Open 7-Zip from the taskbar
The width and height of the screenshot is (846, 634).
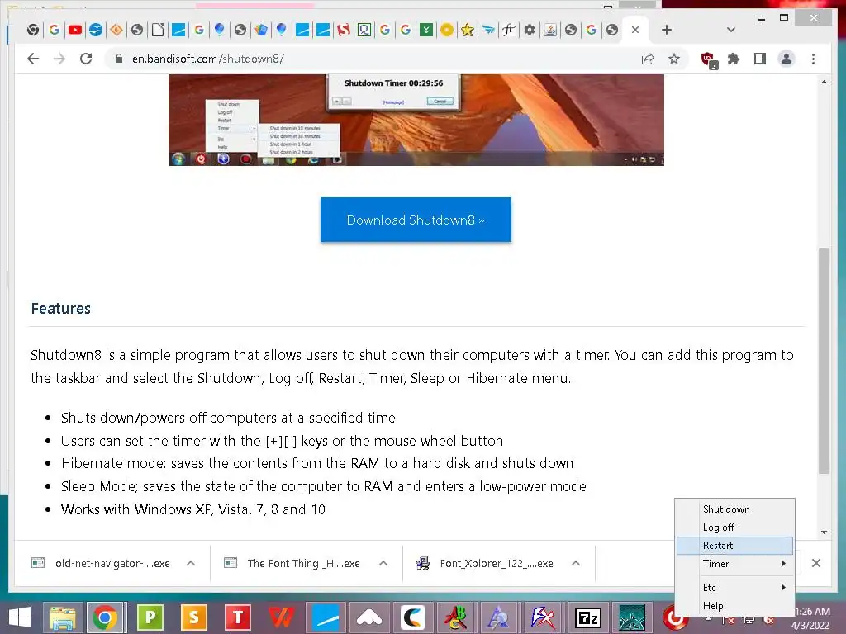[x=588, y=617]
